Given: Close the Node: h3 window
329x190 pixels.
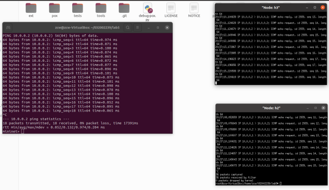Looking at the screenshot, I should [323, 8].
